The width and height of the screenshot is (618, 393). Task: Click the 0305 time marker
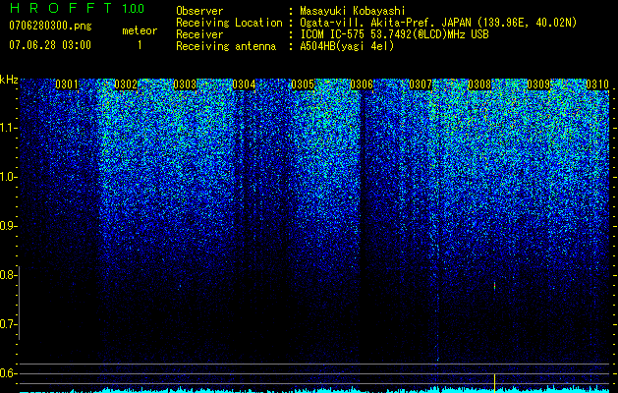pos(303,84)
